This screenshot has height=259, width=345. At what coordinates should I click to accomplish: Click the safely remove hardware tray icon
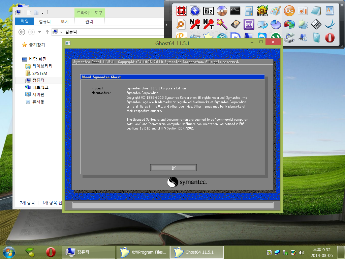click(x=285, y=253)
